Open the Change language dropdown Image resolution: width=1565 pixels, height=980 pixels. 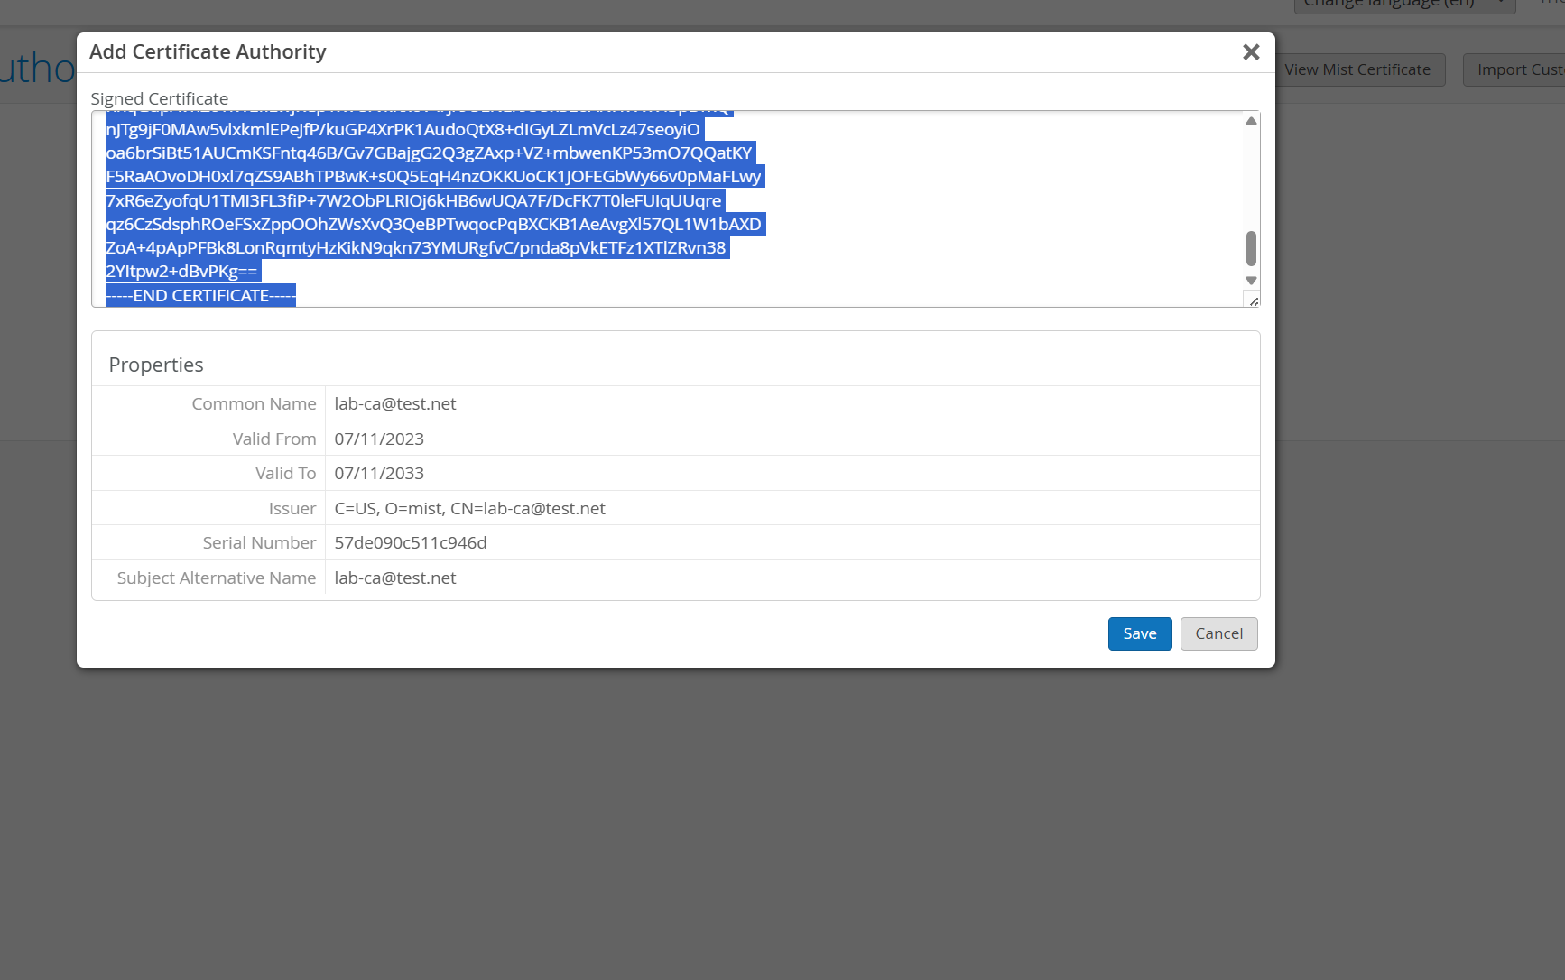click(1403, 5)
